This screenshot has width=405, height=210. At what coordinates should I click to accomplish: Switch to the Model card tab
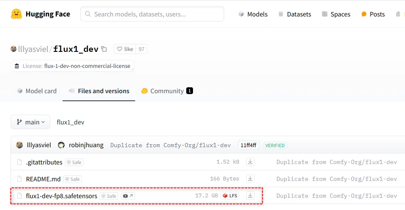click(x=37, y=91)
